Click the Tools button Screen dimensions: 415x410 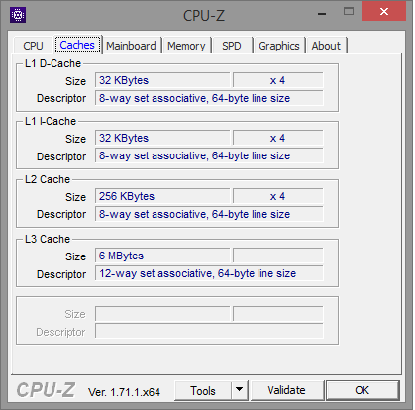[203, 390]
